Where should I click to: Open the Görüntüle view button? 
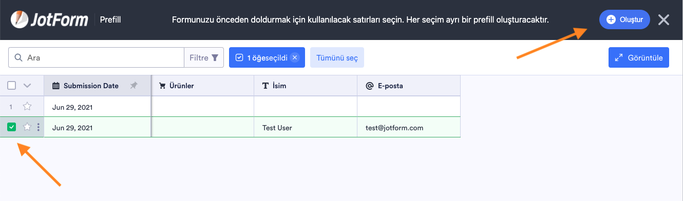click(x=639, y=58)
